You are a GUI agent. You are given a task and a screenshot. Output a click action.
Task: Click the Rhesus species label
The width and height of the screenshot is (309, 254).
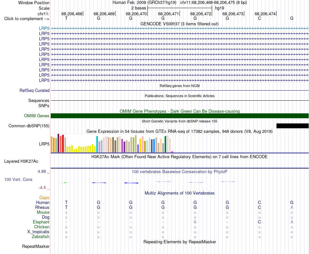pos(42,207)
